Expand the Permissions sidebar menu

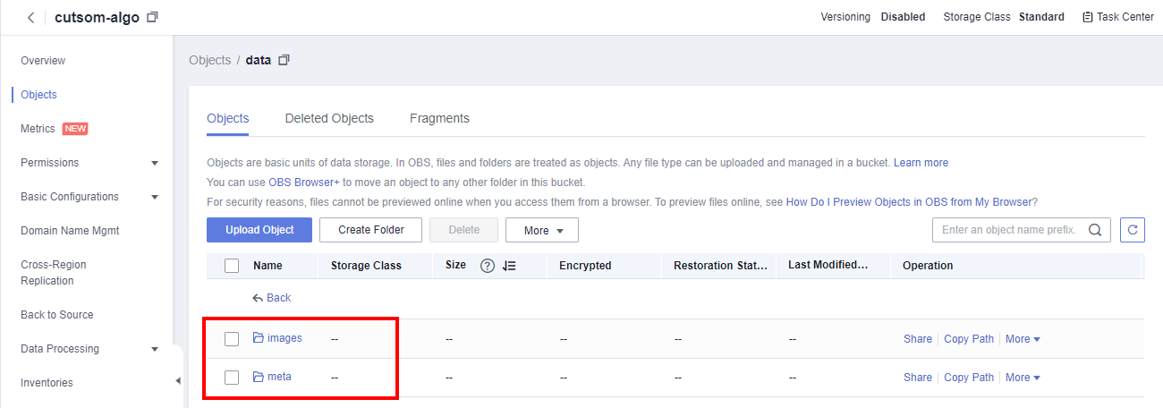(154, 163)
